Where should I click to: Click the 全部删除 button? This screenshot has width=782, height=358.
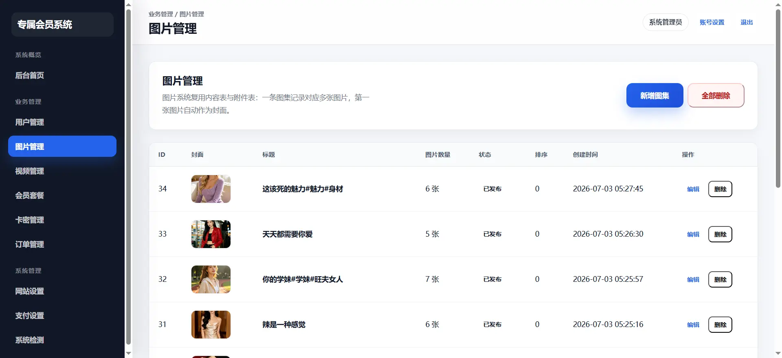tap(716, 95)
